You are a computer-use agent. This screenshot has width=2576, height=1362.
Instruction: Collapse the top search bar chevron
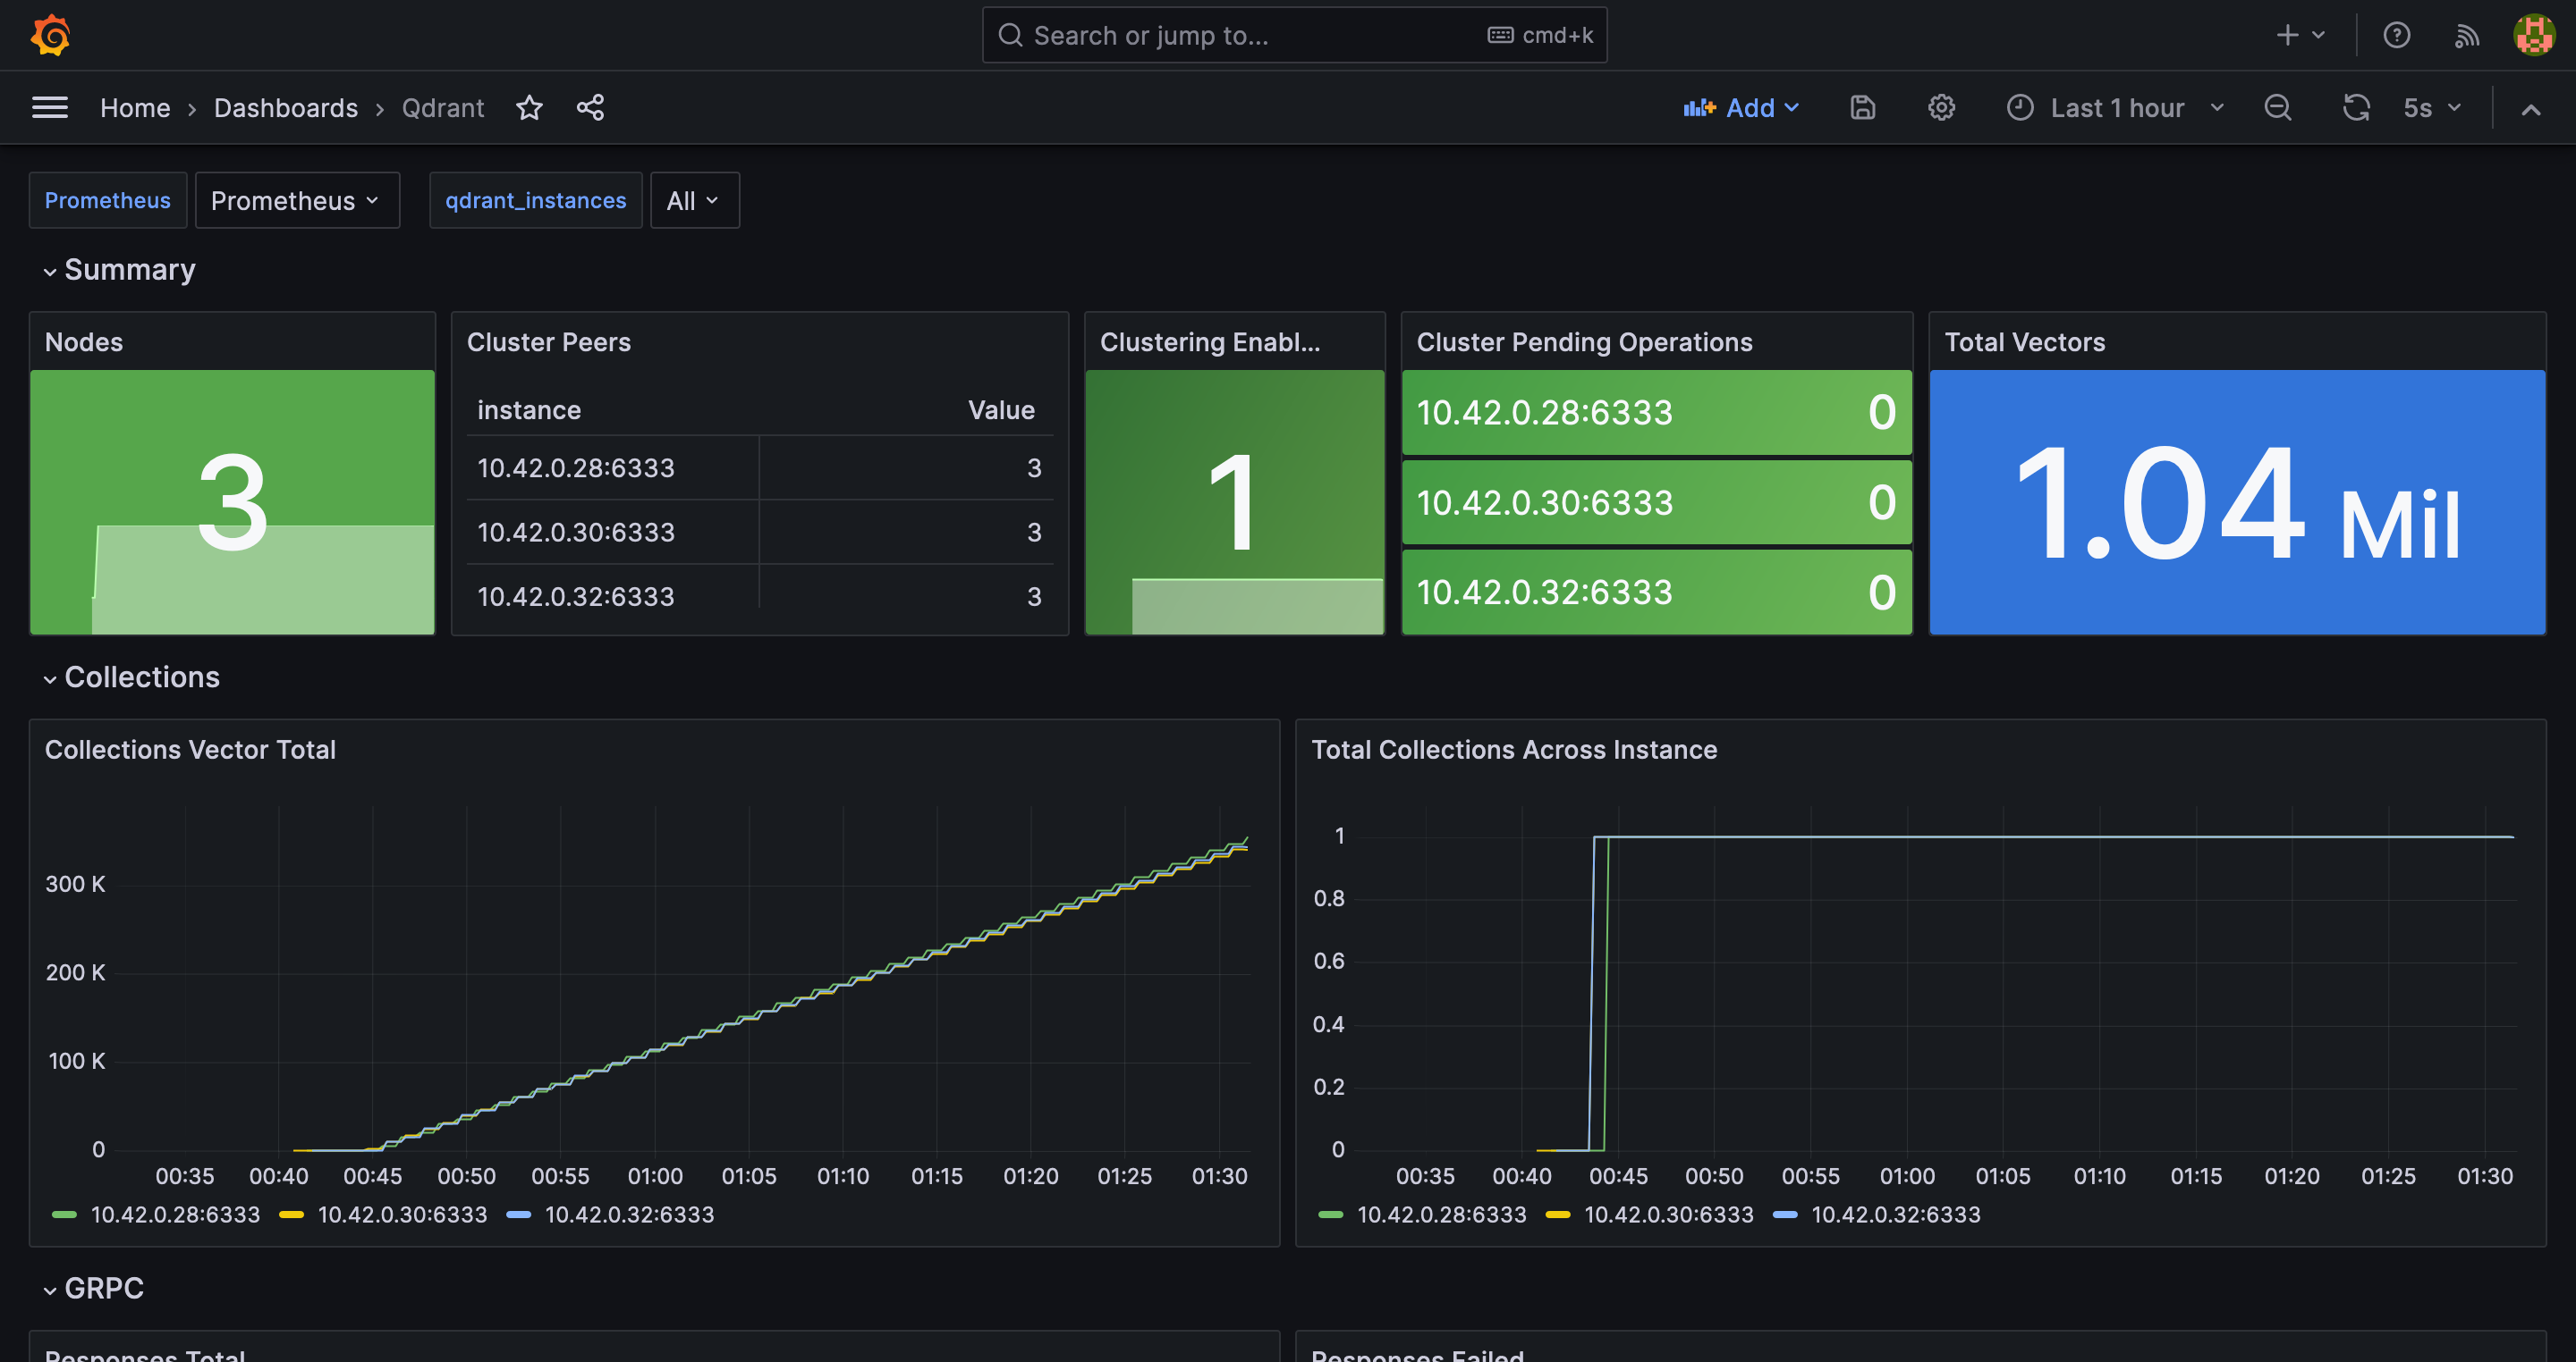pos(2531,108)
